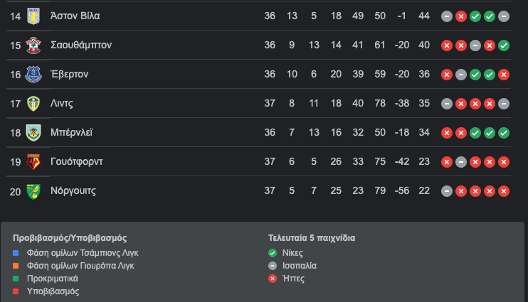Open the Γουότφορντ team link
Image resolution: width=528 pixels, height=302 pixels.
coord(77,161)
